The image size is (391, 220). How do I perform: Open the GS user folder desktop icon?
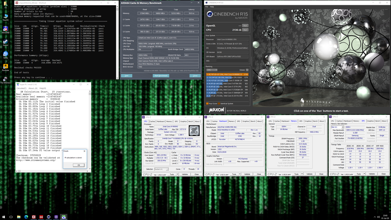[5, 5]
